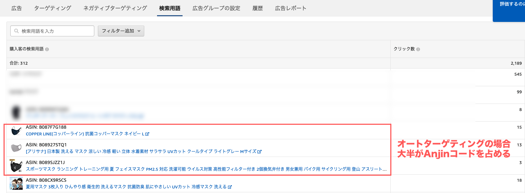Select the text ASIN: B08927STQ1
The width and height of the screenshot is (525, 193).
pos(46,145)
